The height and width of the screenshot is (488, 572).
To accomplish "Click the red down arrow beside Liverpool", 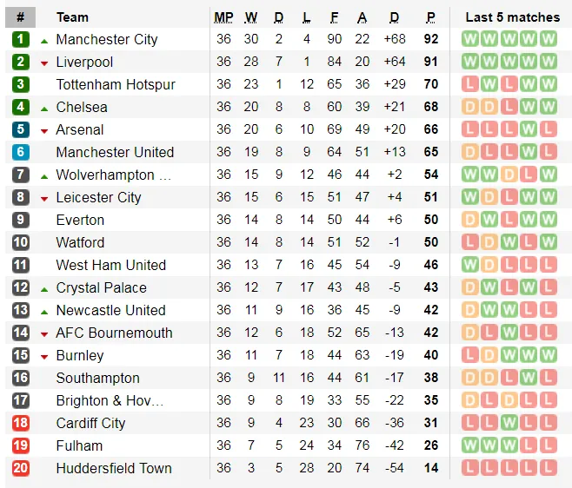I will pos(44,63).
